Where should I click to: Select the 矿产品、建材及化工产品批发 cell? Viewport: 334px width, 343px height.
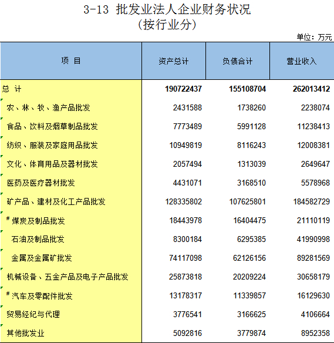point(71,201)
